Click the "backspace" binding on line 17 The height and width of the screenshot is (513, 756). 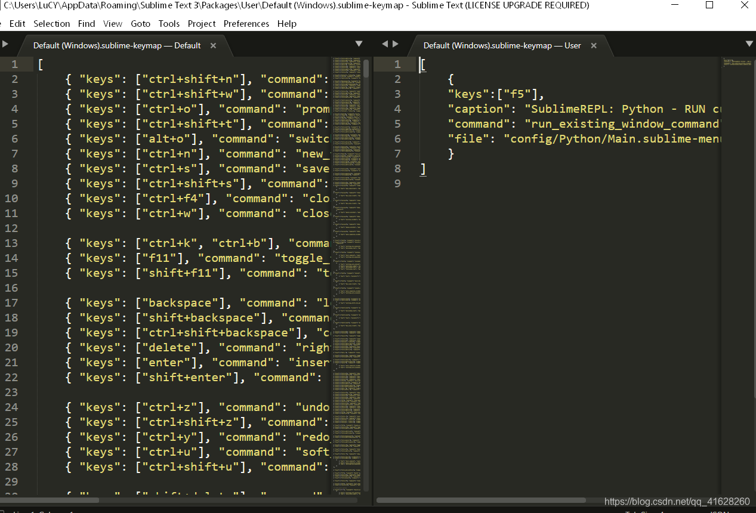point(180,303)
